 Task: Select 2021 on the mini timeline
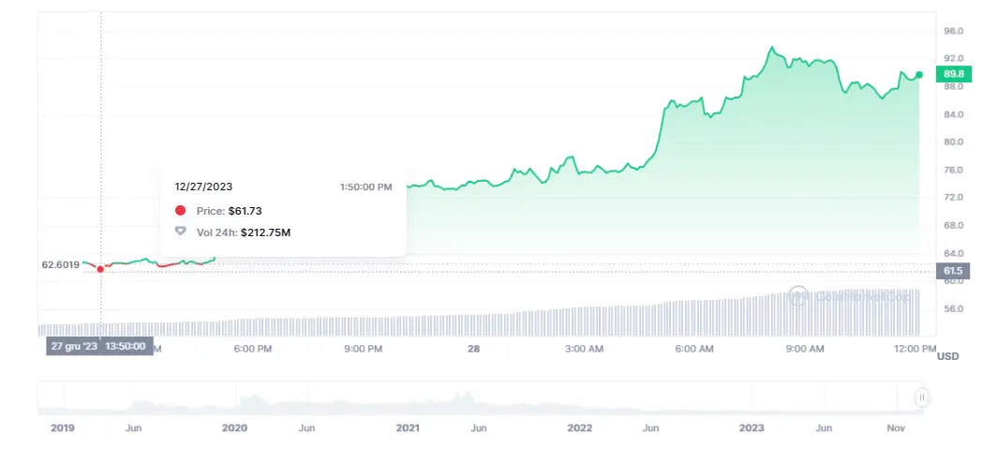point(408,427)
